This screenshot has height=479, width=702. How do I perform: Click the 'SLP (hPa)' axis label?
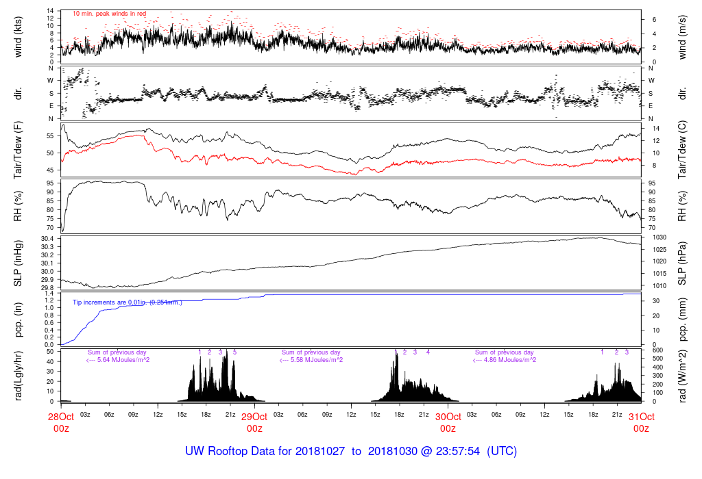[x=682, y=263]
